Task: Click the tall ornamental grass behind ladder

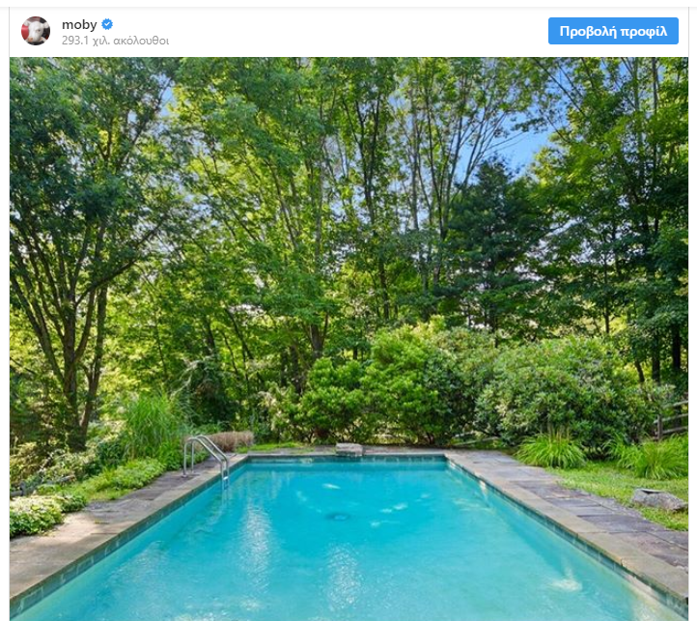Action: click(152, 427)
